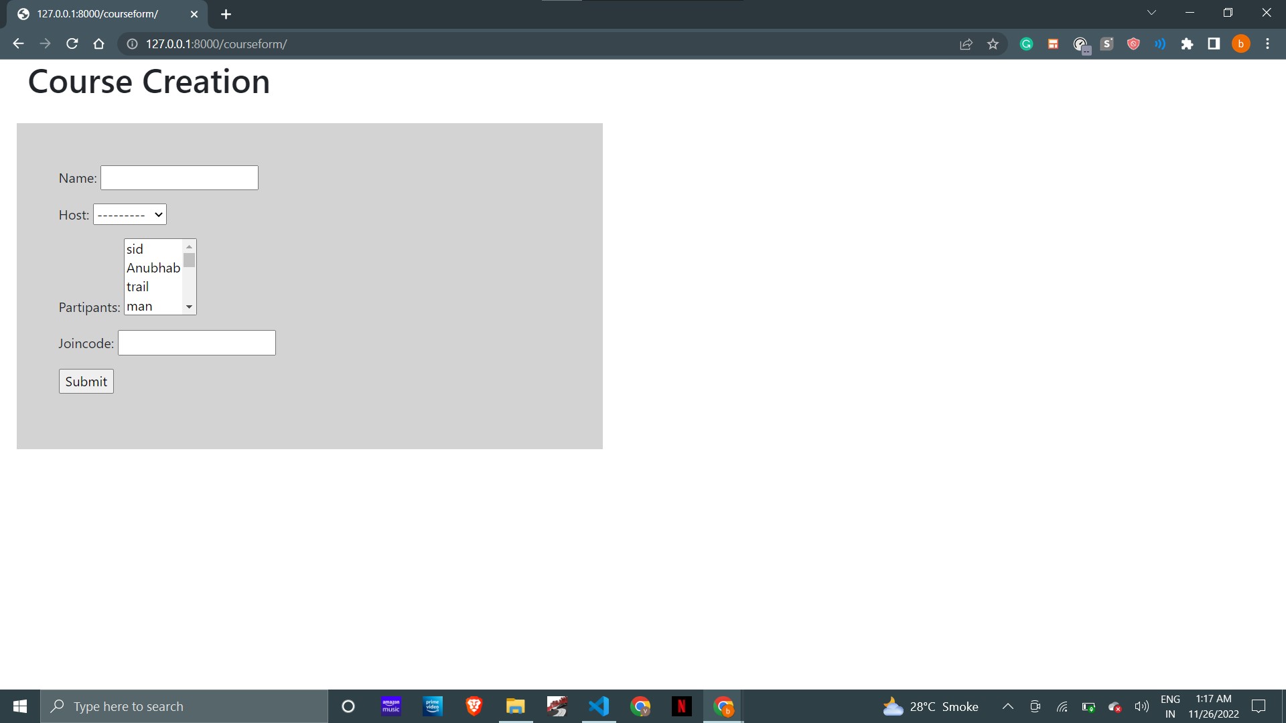This screenshot has width=1286, height=723.
Task: Open Chrome's three-dot menu
Action: [1267, 44]
